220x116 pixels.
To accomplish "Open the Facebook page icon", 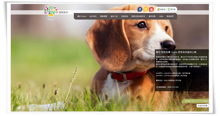I will (x=140, y=9).
